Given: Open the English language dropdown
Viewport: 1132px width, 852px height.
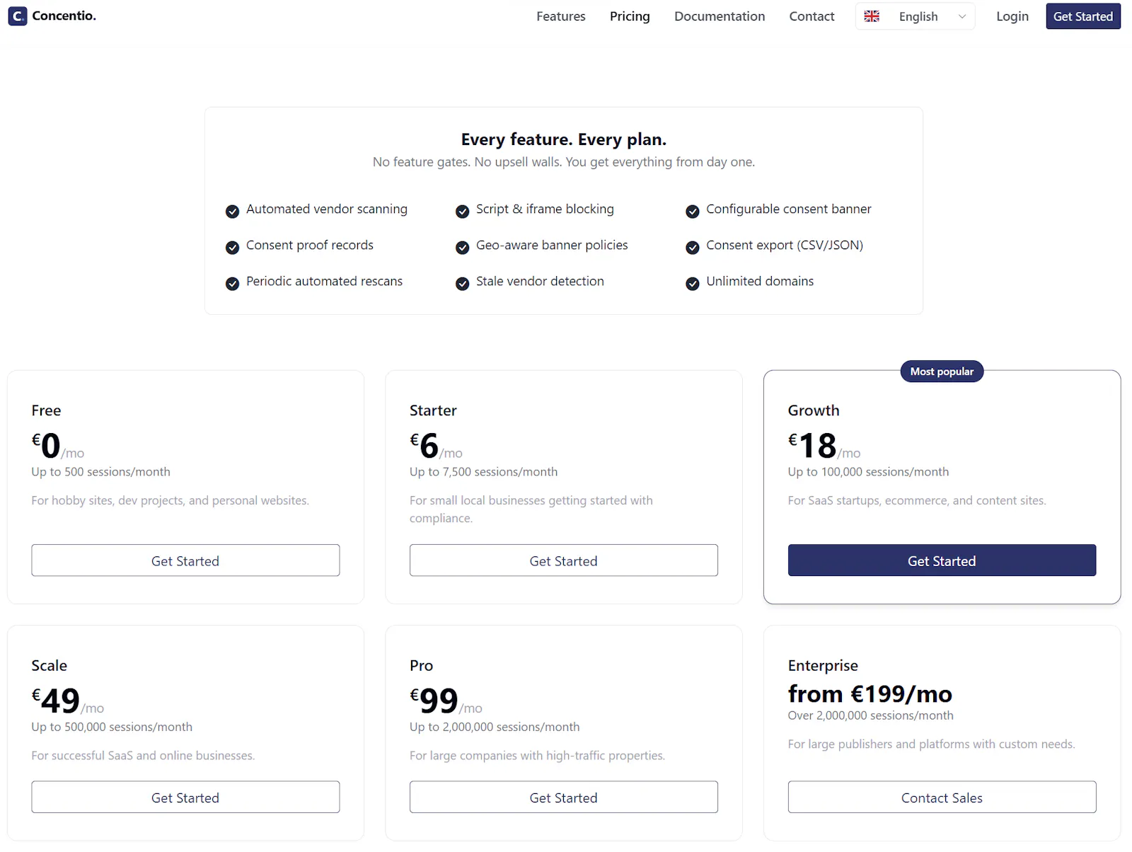Looking at the screenshot, I should click(915, 16).
